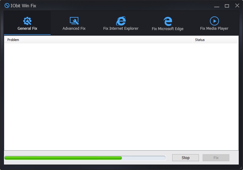
Task: Click the Internet Explorer logo icon
Action: (x=121, y=21)
